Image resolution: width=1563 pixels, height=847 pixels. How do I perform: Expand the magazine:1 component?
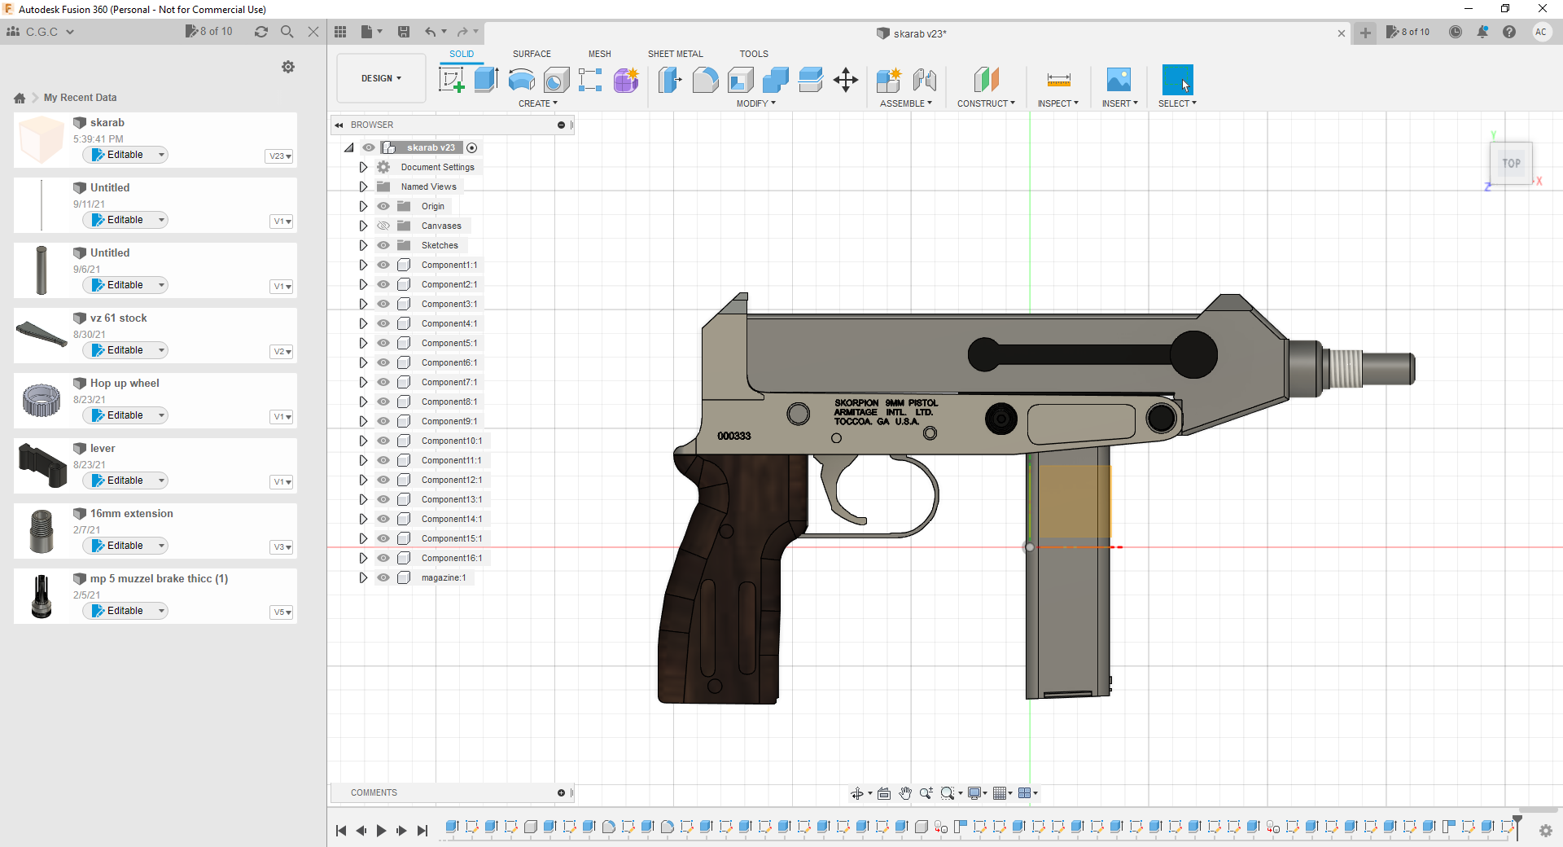pos(363,577)
